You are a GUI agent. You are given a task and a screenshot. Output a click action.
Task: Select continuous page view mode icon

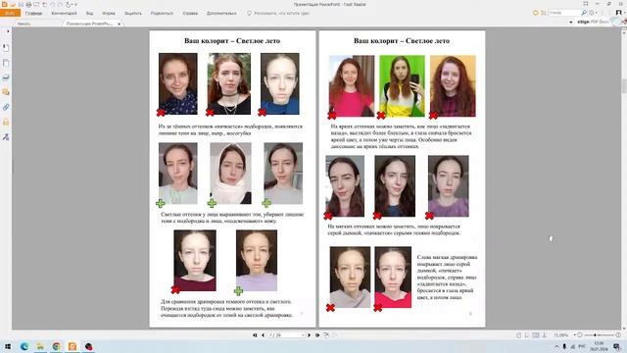coord(527,335)
